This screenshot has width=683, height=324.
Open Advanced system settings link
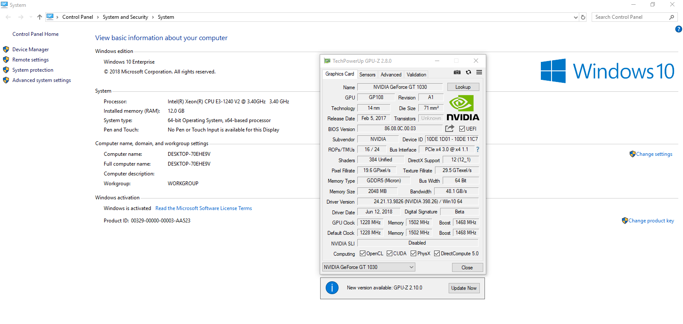(x=41, y=80)
